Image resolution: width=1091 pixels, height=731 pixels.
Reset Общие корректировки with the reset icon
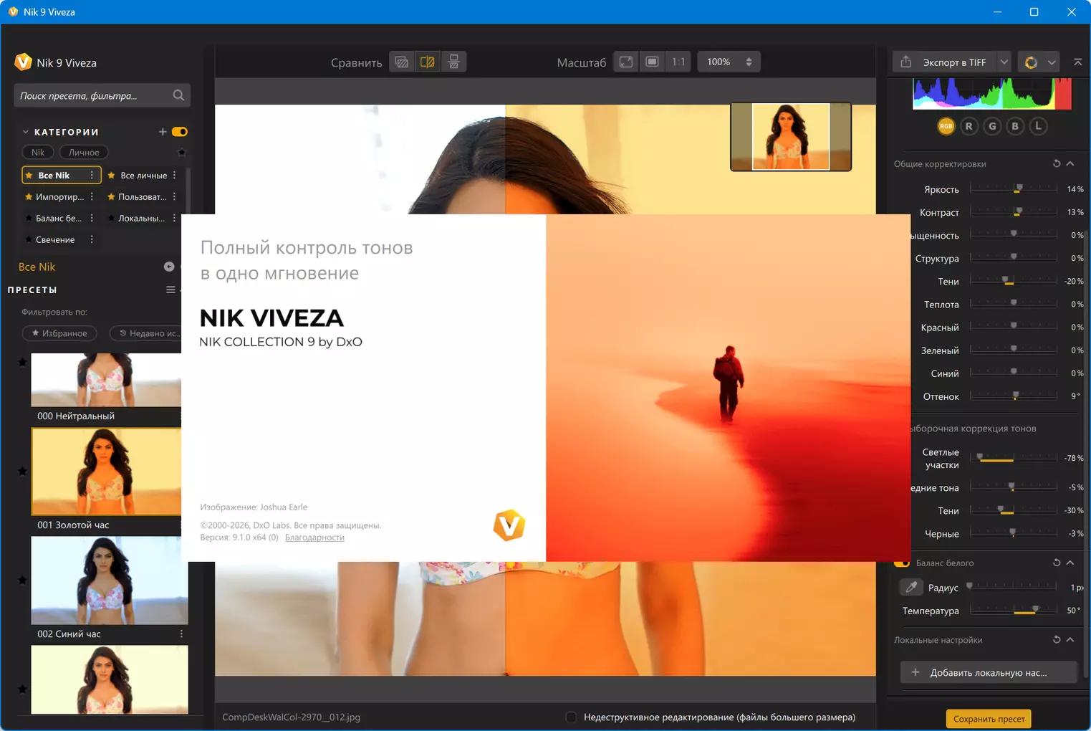click(x=1057, y=164)
